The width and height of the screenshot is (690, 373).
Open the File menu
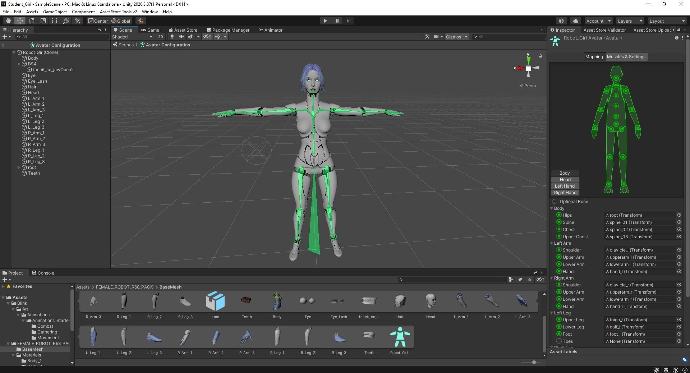tap(6, 11)
